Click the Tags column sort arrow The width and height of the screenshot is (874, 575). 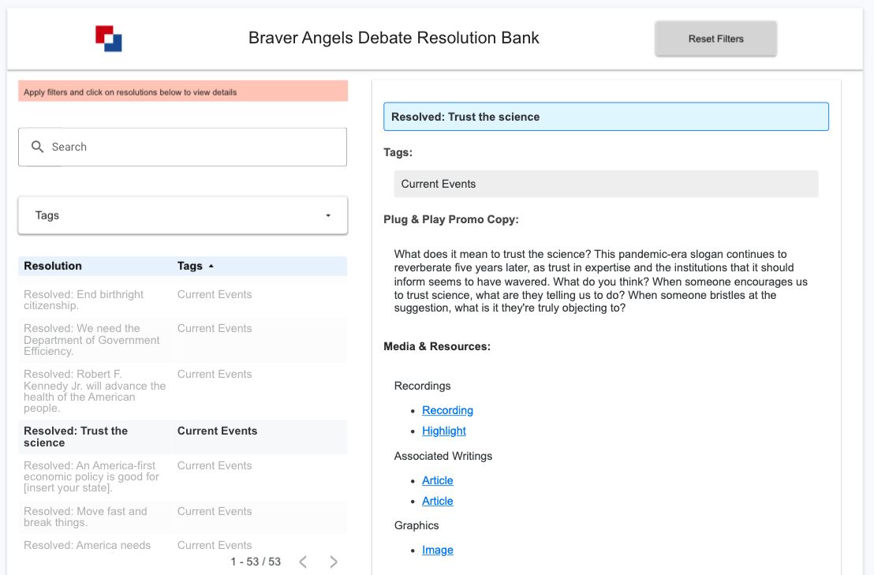coord(211,267)
